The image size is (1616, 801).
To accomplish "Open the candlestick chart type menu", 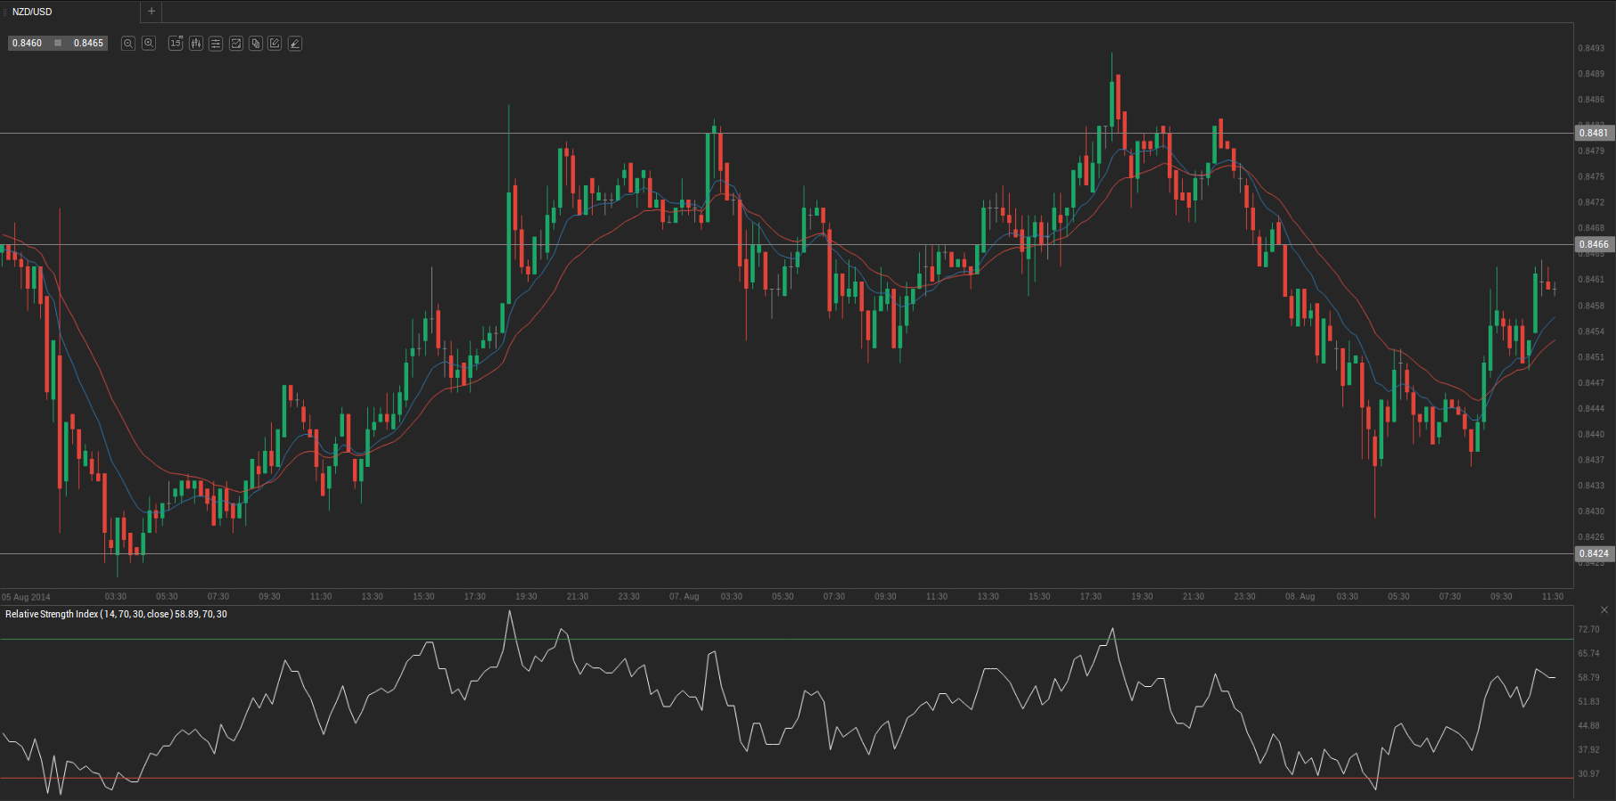I will click(x=196, y=43).
